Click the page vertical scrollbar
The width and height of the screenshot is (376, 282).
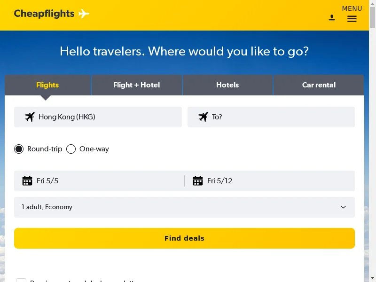(x=372, y=141)
